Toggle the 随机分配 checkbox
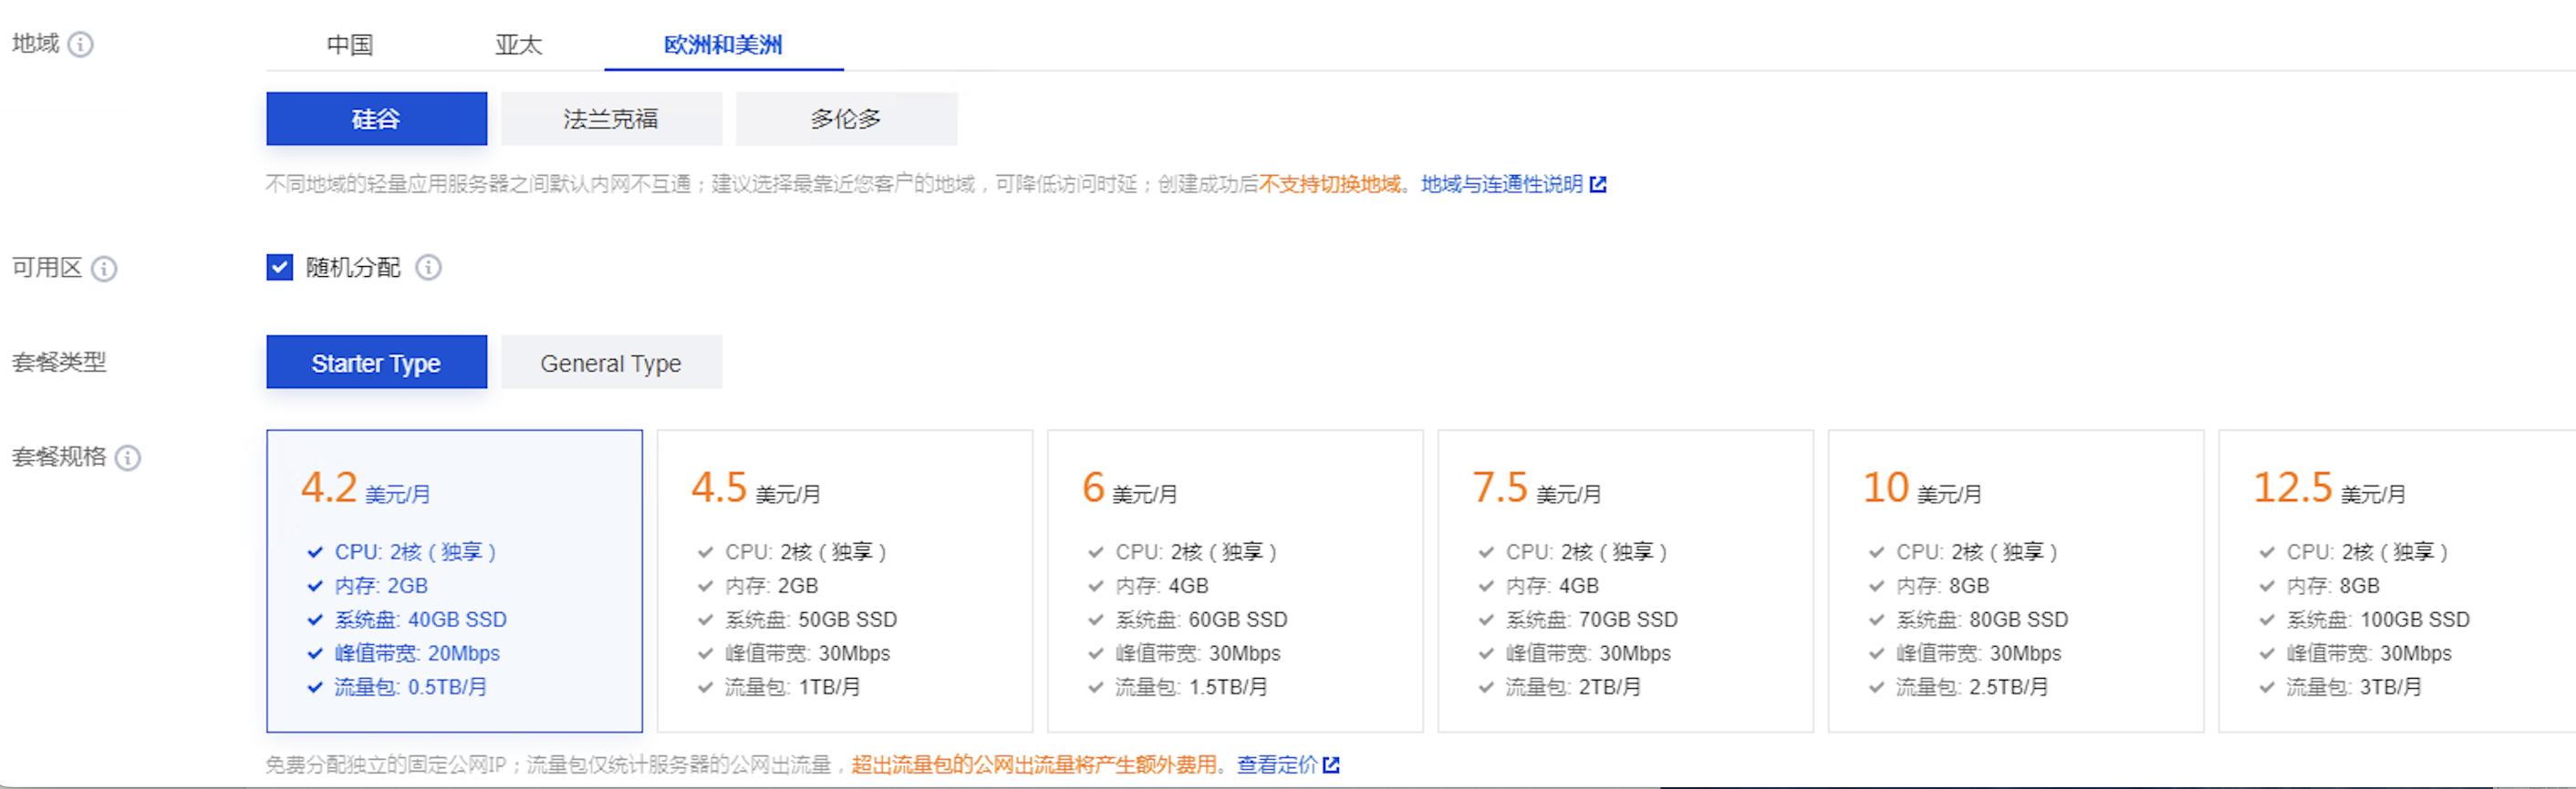2576x789 pixels. pyautogui.click(x=280, y=268)
